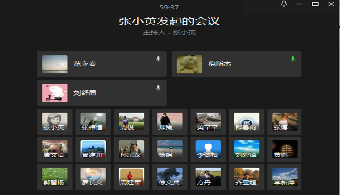Open participant 张小英's tile
The height and width of the screenshot is (195, 340).
click(54, 122)
